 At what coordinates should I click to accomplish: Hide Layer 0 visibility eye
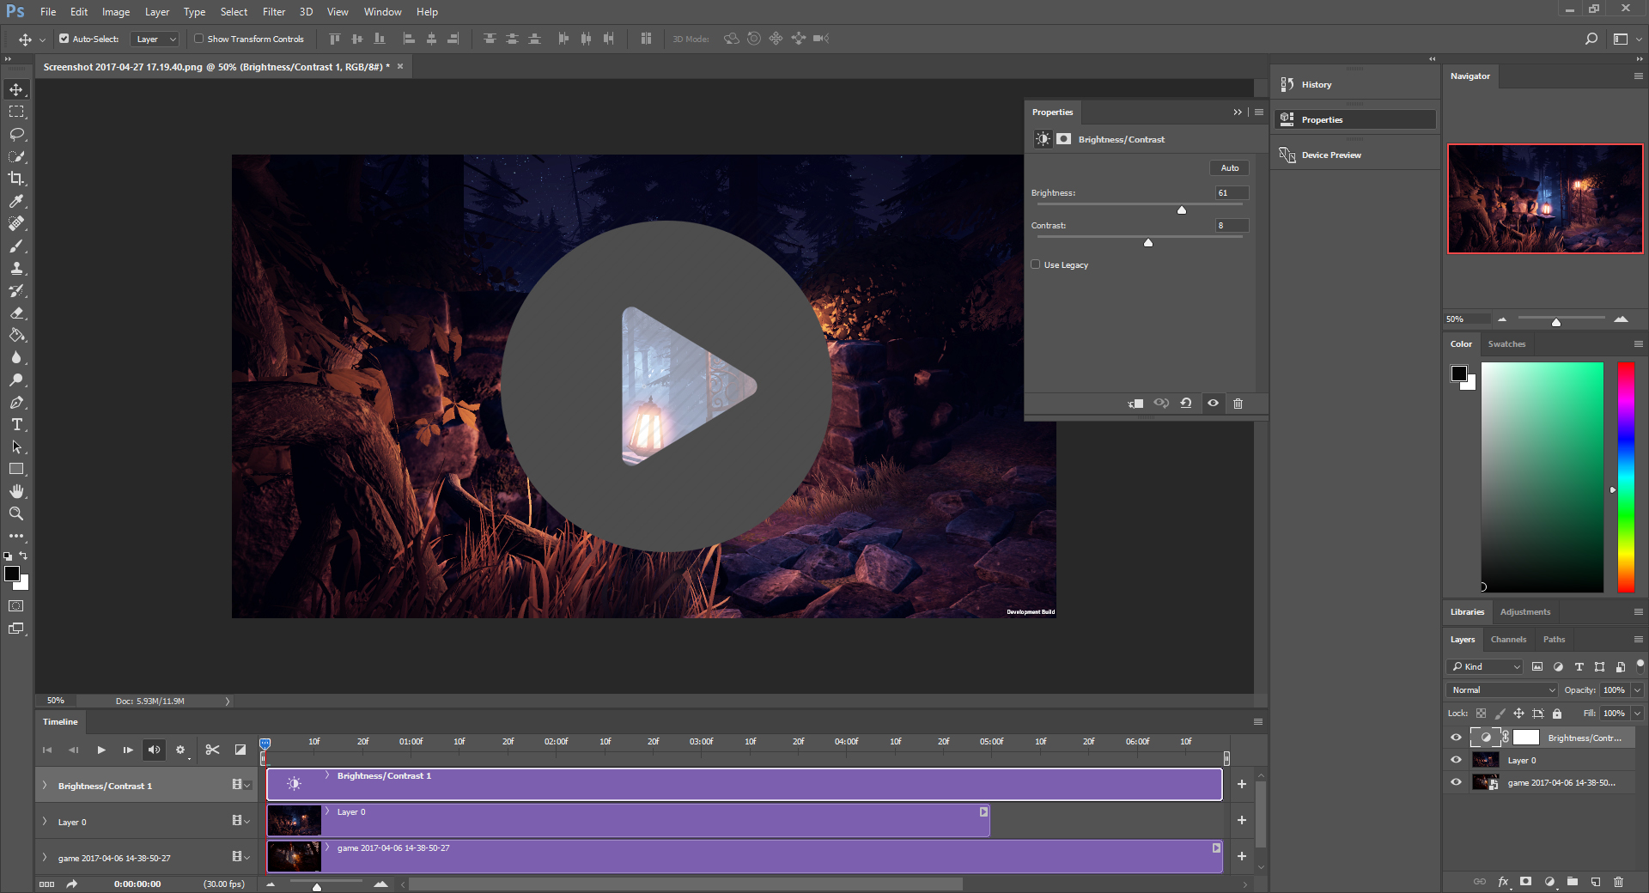[x=1456, y=760]
